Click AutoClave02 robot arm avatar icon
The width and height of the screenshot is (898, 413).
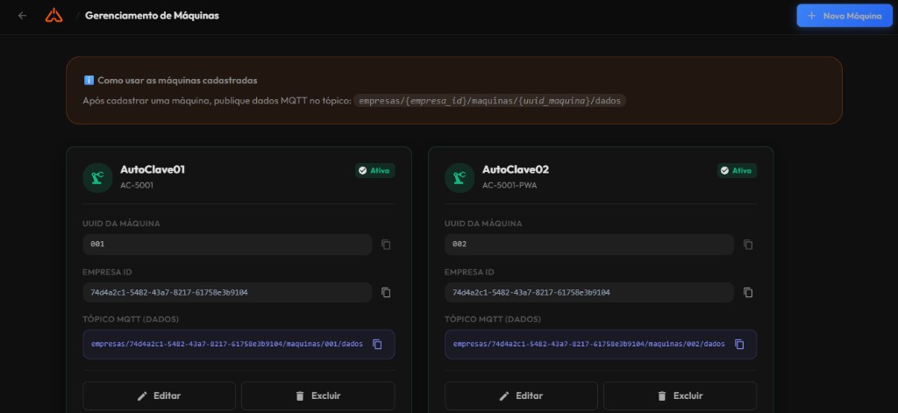(460, 178)
